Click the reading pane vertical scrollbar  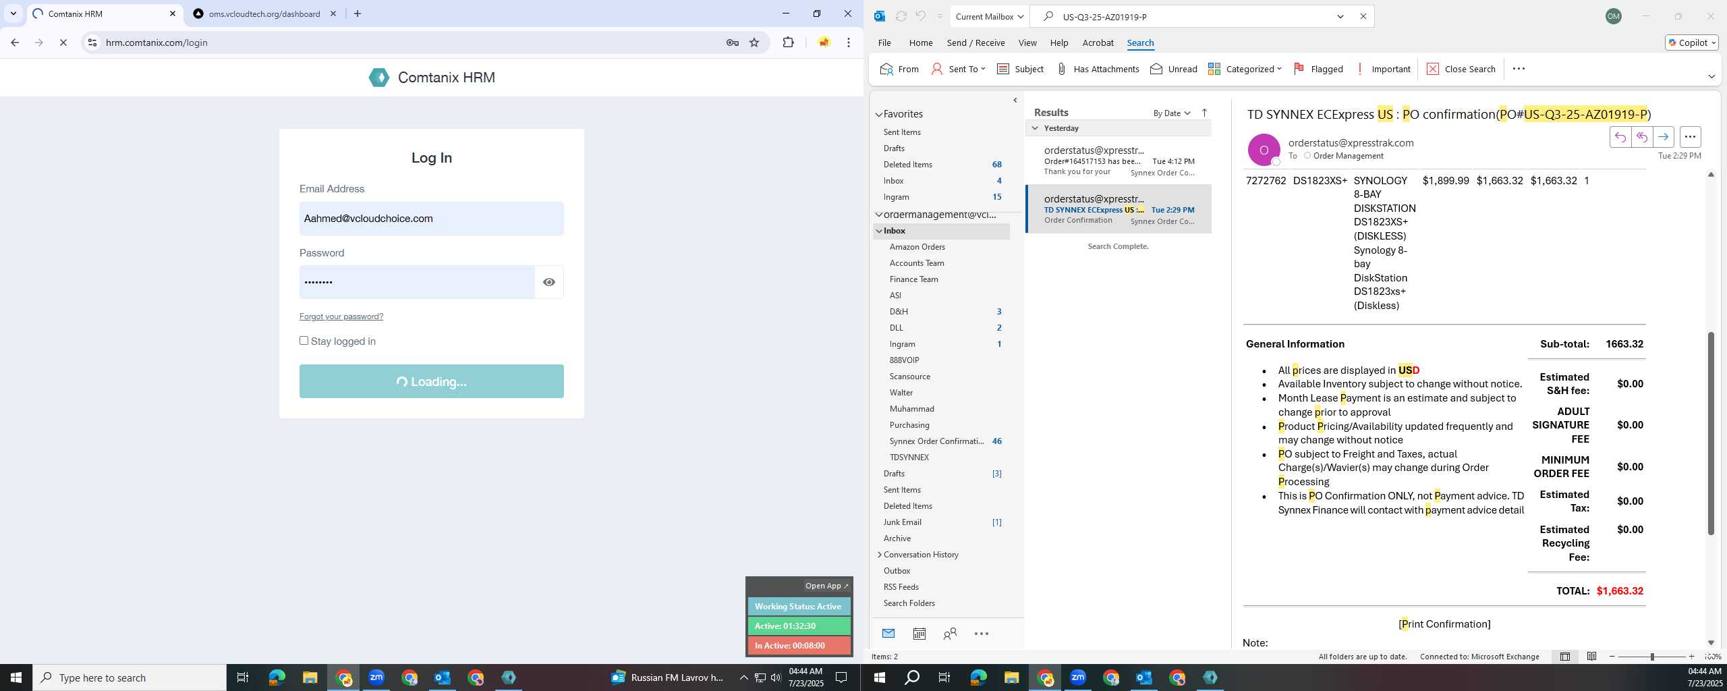(1711, 433)
